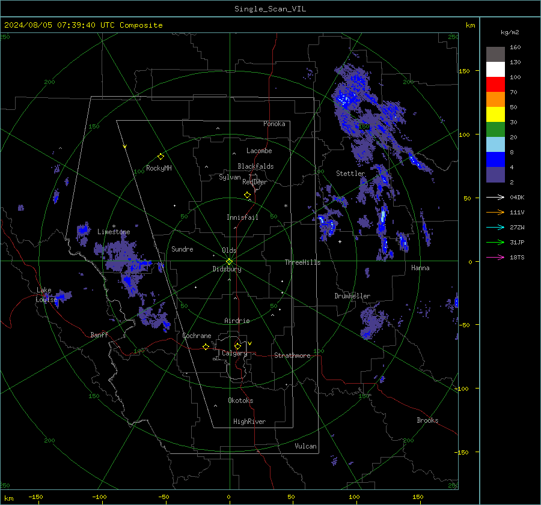Click the asterisk marker east of Innisfail

(x=286, y=206)
